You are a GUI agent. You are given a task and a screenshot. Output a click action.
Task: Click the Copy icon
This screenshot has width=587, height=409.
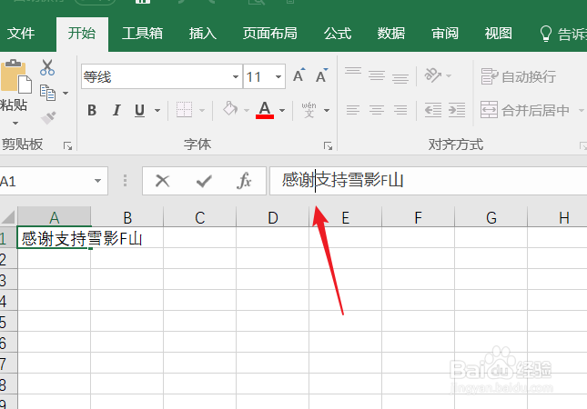pos(47,93)
